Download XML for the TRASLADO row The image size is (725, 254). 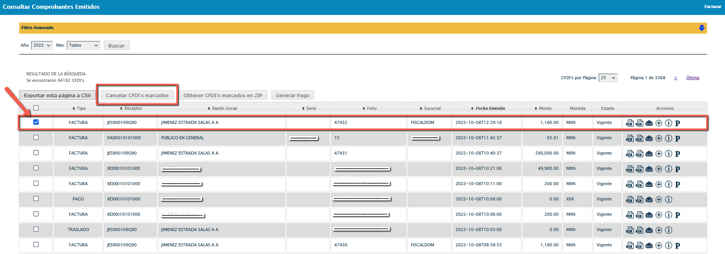[x=630, y=230]
